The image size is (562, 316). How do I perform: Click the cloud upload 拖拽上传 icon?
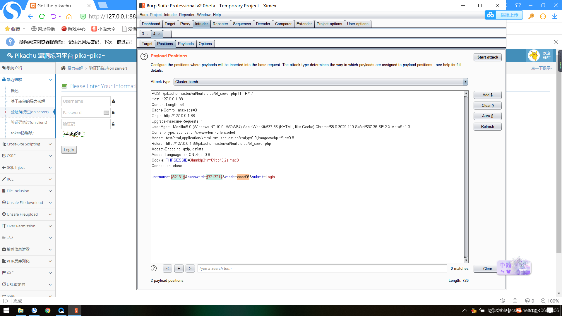(x=504, y=15)
